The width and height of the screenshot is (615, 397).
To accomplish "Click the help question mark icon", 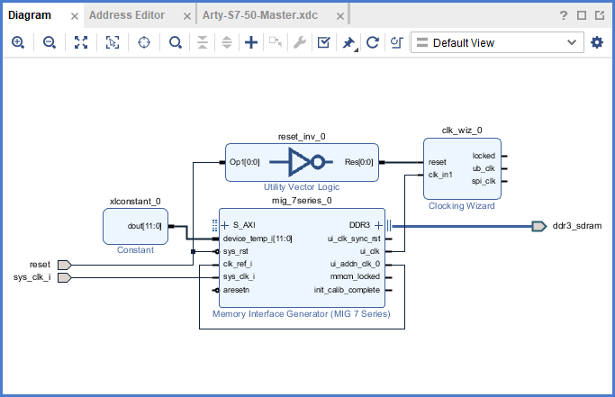I will (x=564, y=15).
